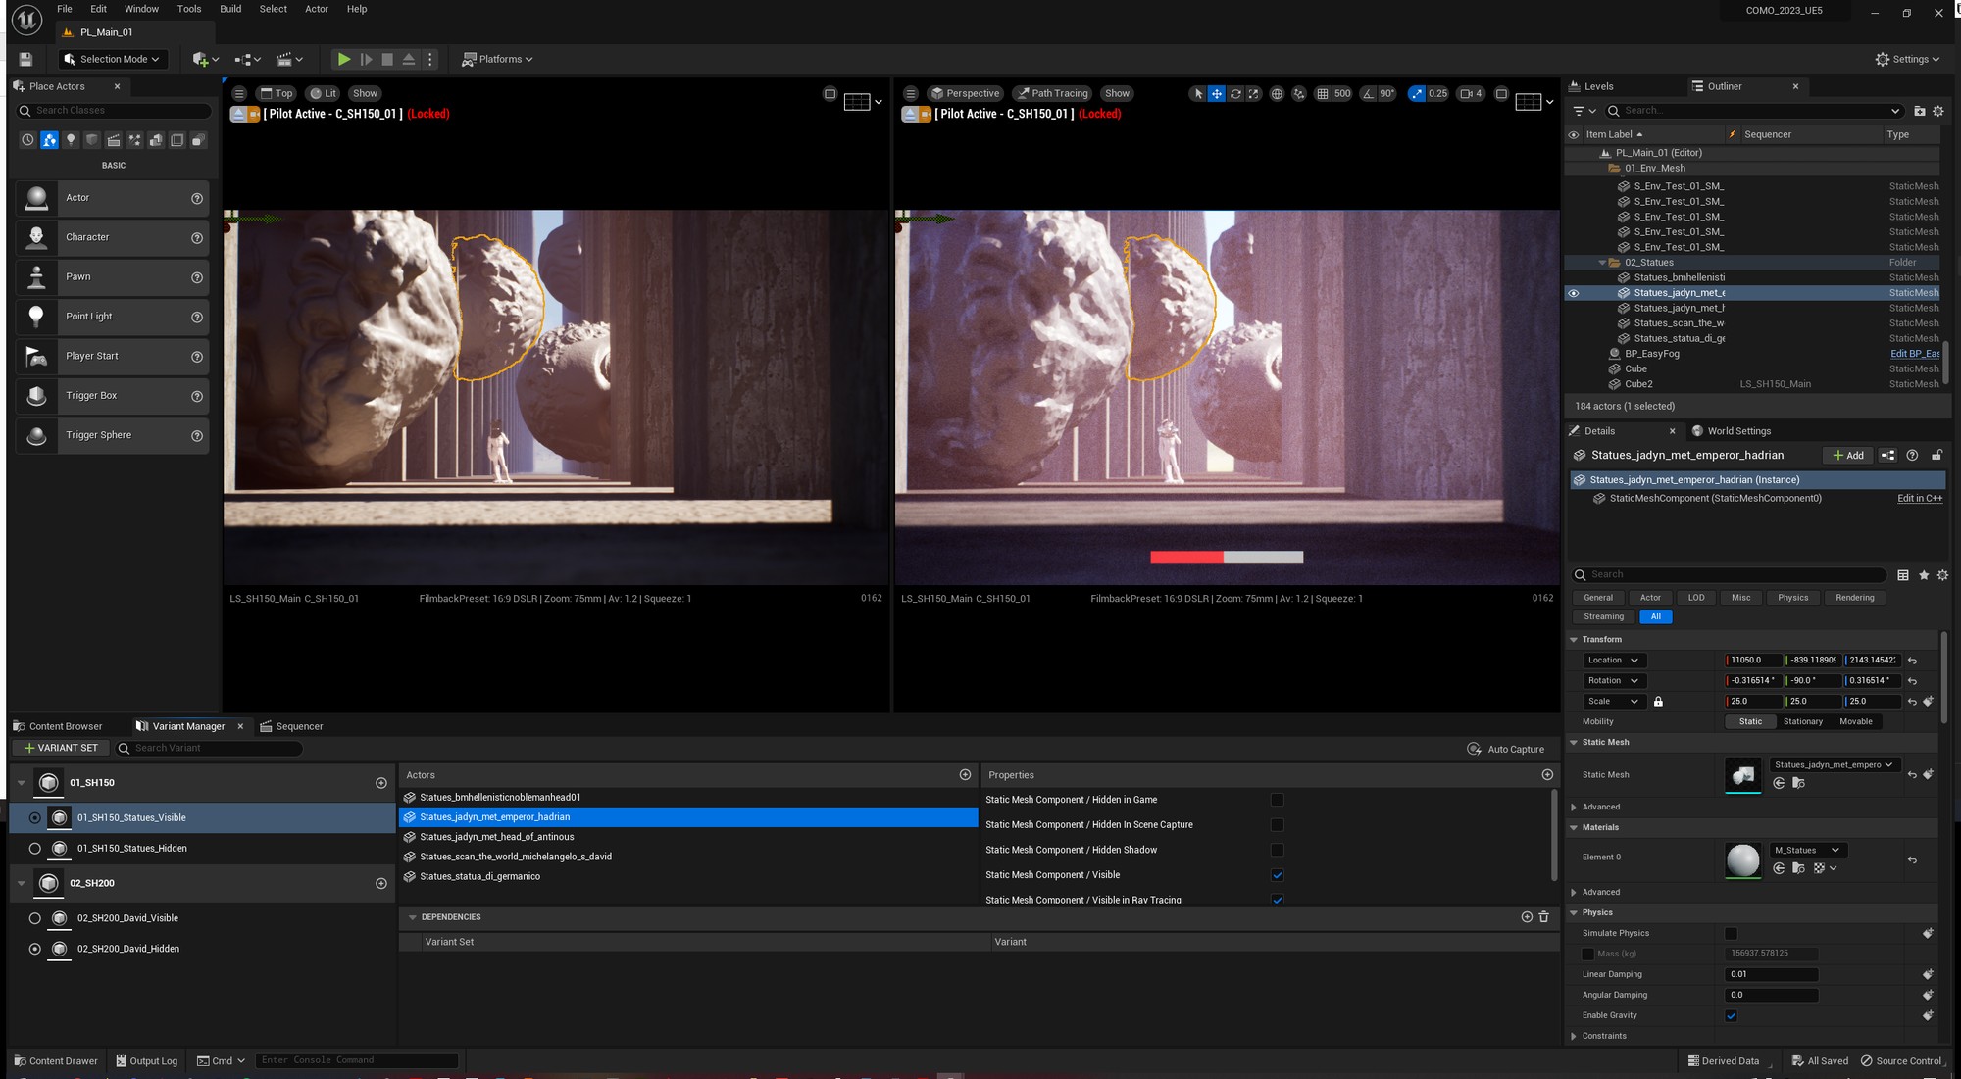Image resolution: width=1961 pixels, height=1079 pixels.
Task: Uncheck Static Mesh Component / Visible
Action: tap(1277, 875)
